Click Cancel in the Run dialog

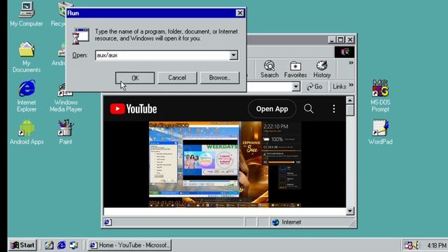177,78
